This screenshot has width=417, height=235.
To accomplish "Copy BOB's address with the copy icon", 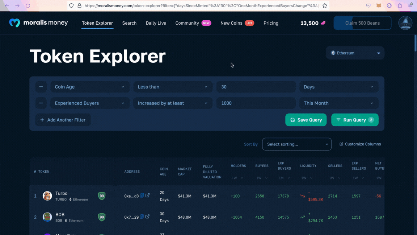I will pyautogui.click(x=142, y=217).
